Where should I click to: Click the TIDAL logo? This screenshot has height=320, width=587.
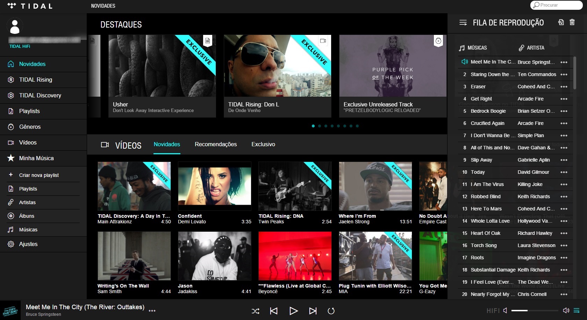click(30, 6)
